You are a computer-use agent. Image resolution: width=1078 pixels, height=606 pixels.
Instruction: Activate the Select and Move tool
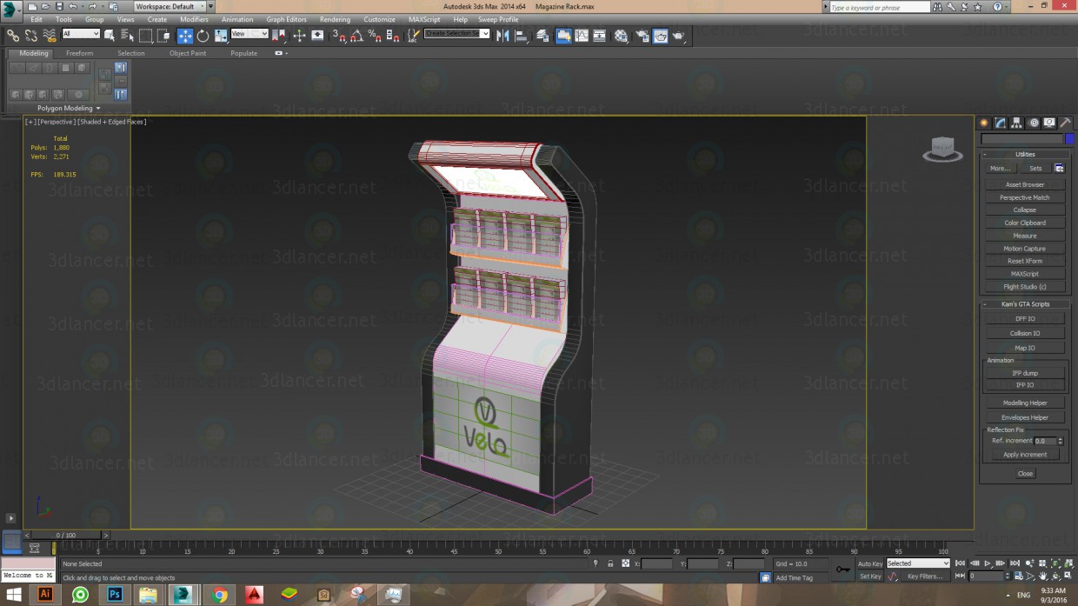[185, 36]
